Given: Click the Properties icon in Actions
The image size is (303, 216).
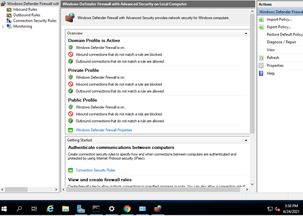Looking at the screenshot, I should click(x=261, y=65).
